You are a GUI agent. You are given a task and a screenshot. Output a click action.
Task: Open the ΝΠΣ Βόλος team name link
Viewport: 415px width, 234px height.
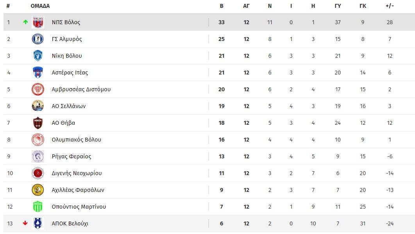[66, 22]
